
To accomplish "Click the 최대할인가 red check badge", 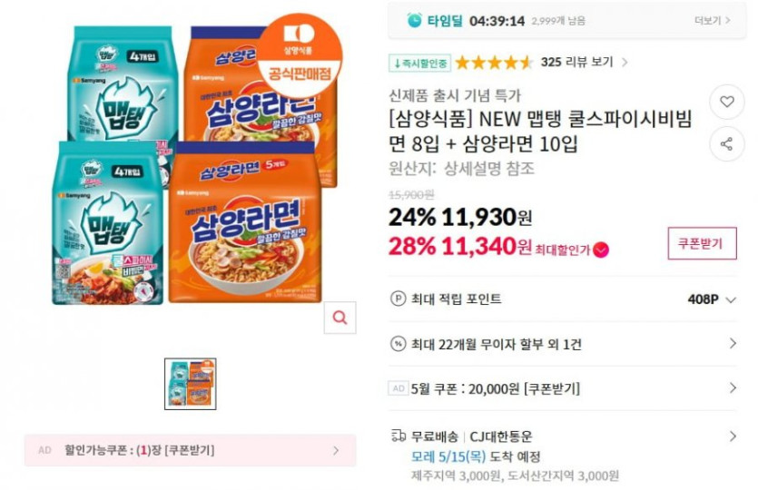I will tap(601, 250).
